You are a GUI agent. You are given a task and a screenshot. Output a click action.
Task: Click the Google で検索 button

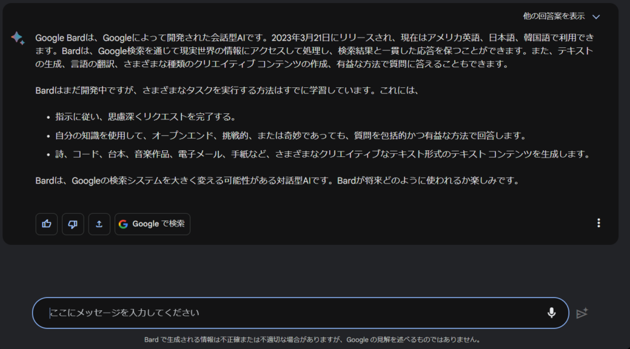click(153, 224)
